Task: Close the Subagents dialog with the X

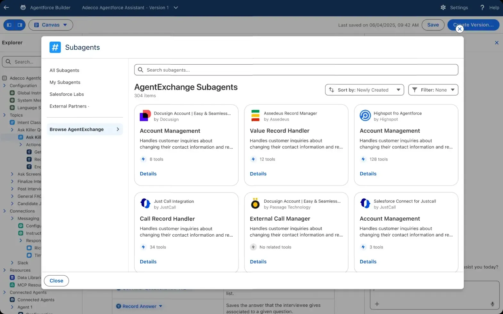Action: (x=460, y=29)
